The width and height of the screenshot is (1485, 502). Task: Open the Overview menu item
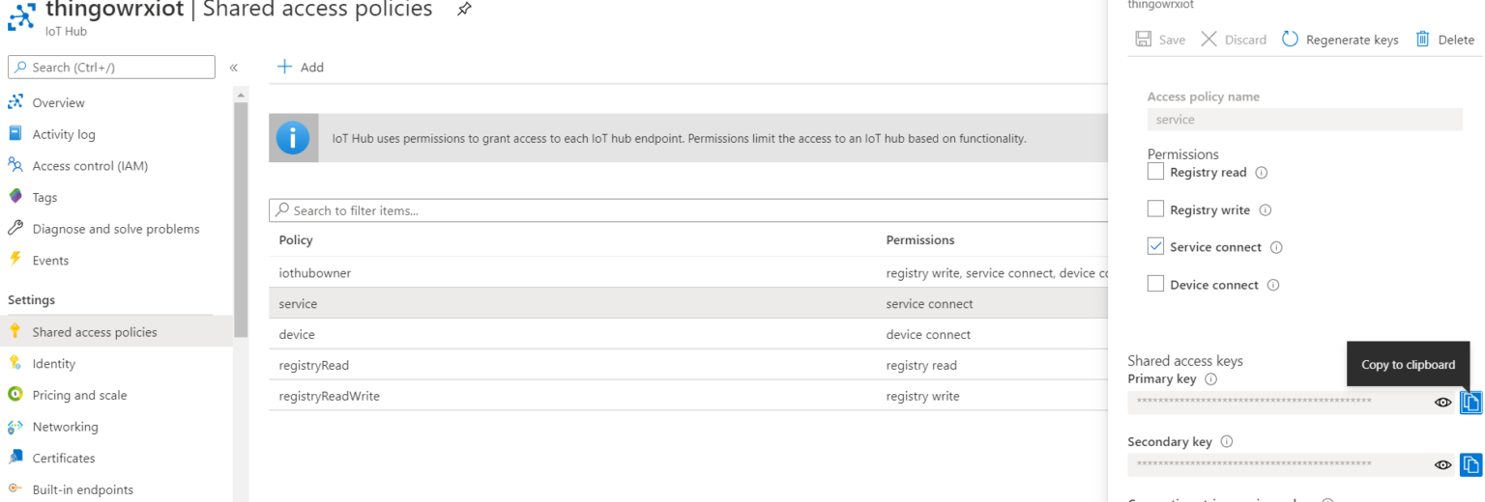tap(58, 102)
